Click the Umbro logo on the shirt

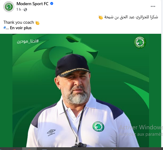coord(51,133)
